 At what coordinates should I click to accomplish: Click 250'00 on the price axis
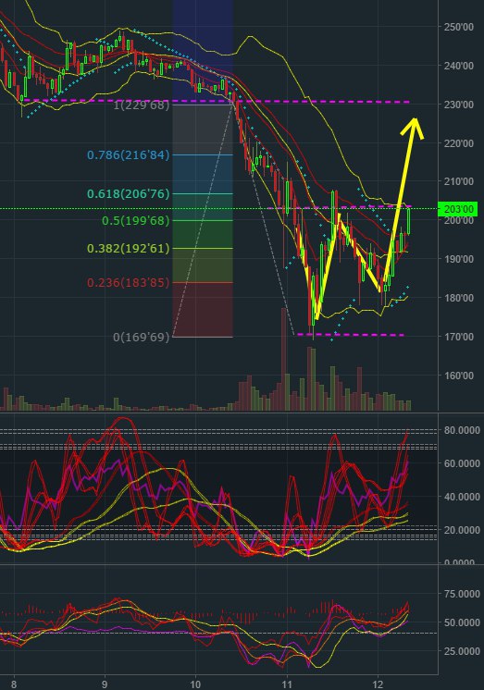click(458, 27)
